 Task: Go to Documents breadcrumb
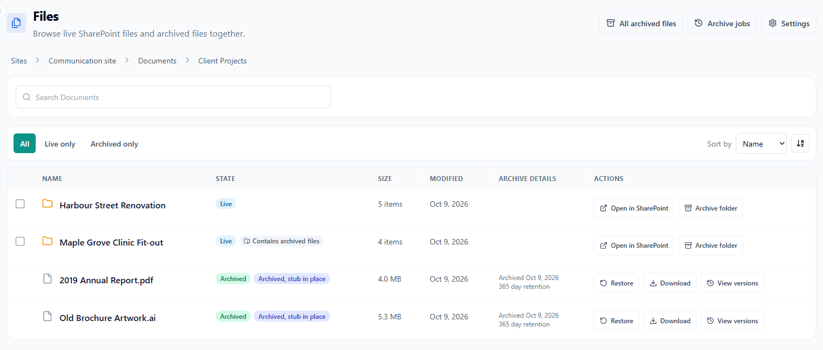[157, 61]
